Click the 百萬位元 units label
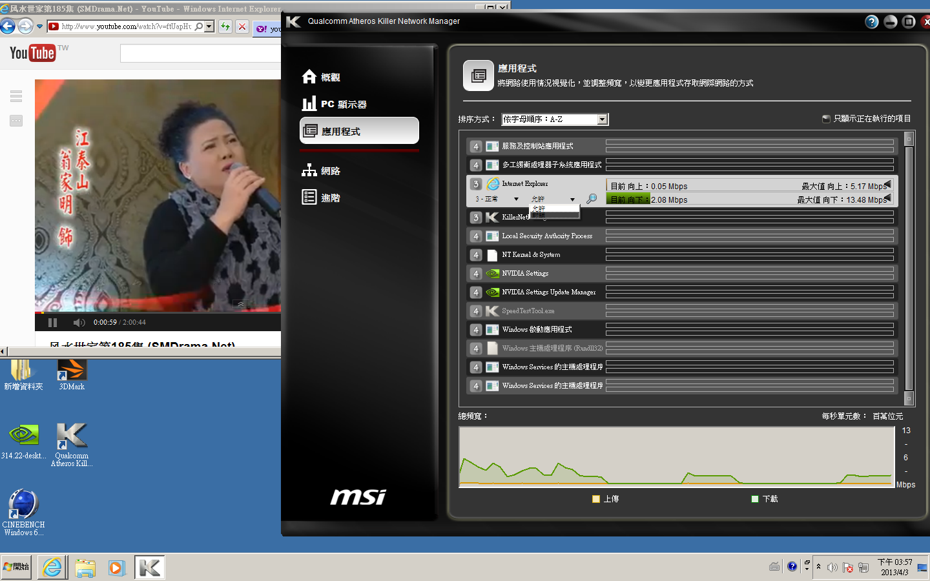The image size is (930, 581). [x=888, y=416]
